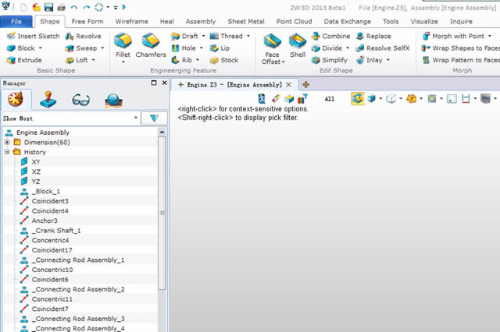Expand the Dimension(60) tree node
Viewport: 500px width, 332px height.
click(7, 143)
